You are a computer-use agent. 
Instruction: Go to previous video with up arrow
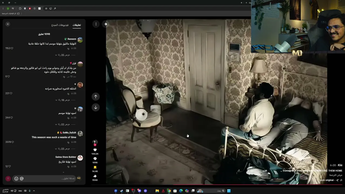click(96, 96)
